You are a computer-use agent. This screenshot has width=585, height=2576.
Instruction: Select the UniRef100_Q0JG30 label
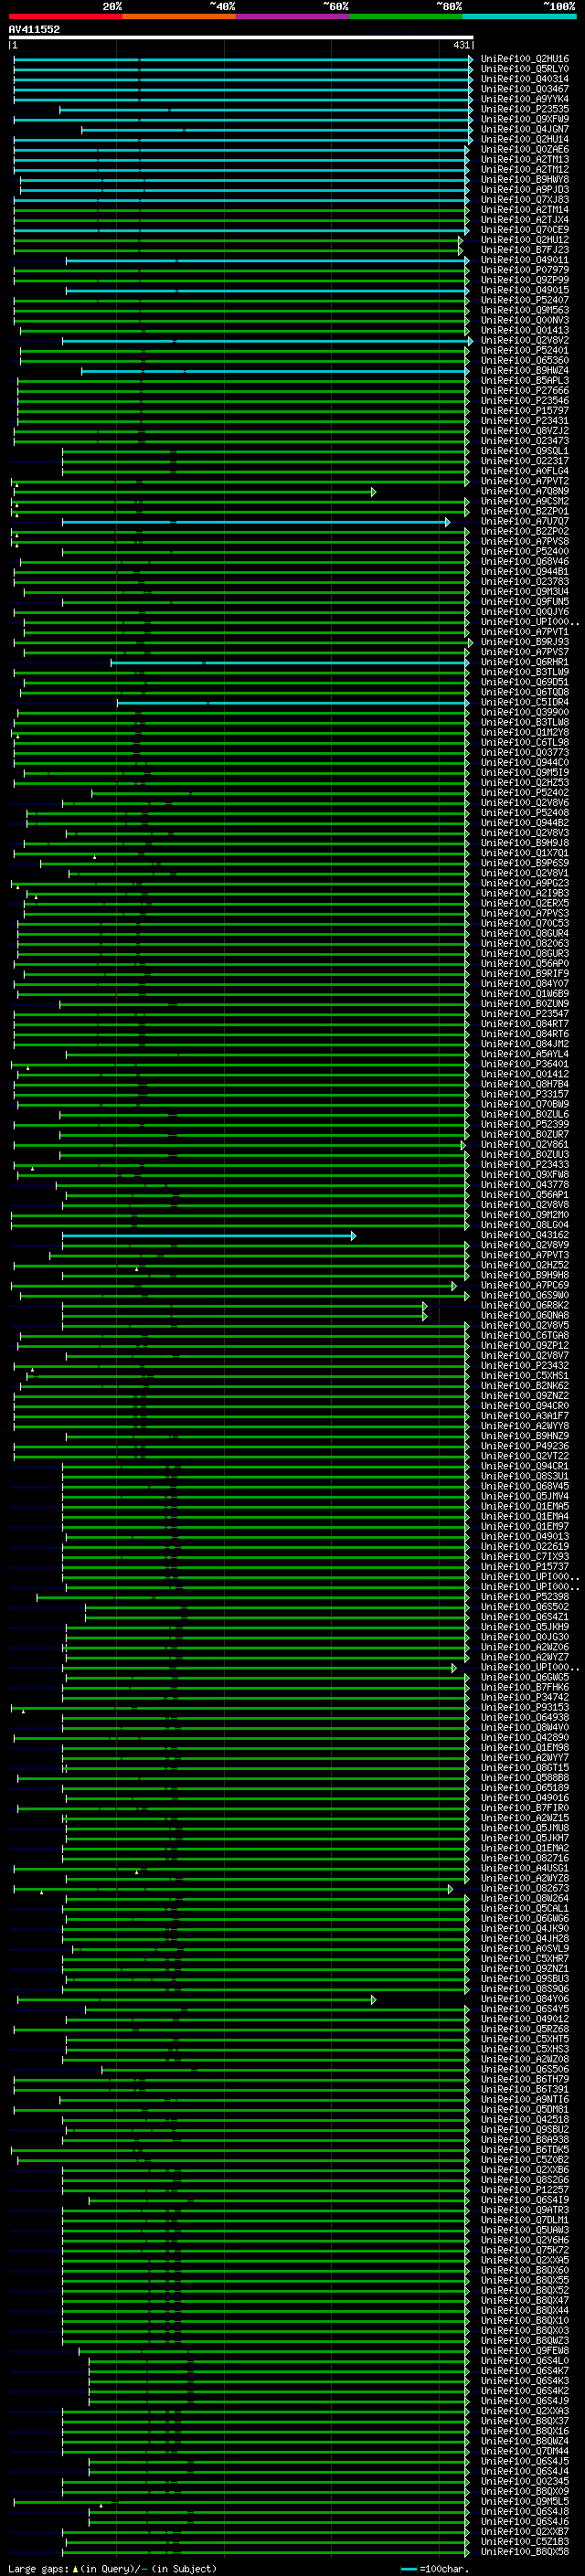click(x=525, y=1637)
